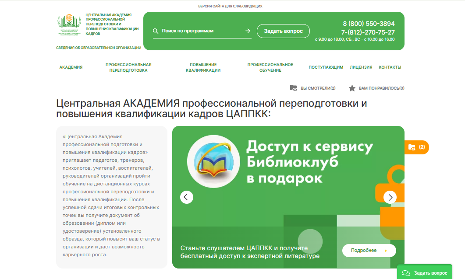Screen dimensions: 465x279
Task: Click the academy name text beside the logo
Action: tap(112, 24)
